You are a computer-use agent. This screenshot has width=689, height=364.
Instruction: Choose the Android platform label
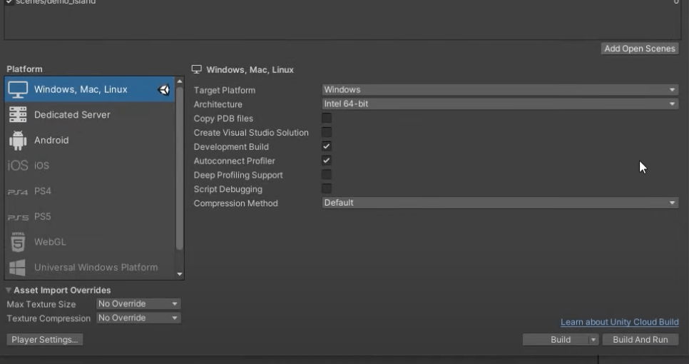[x=51, y=140]
